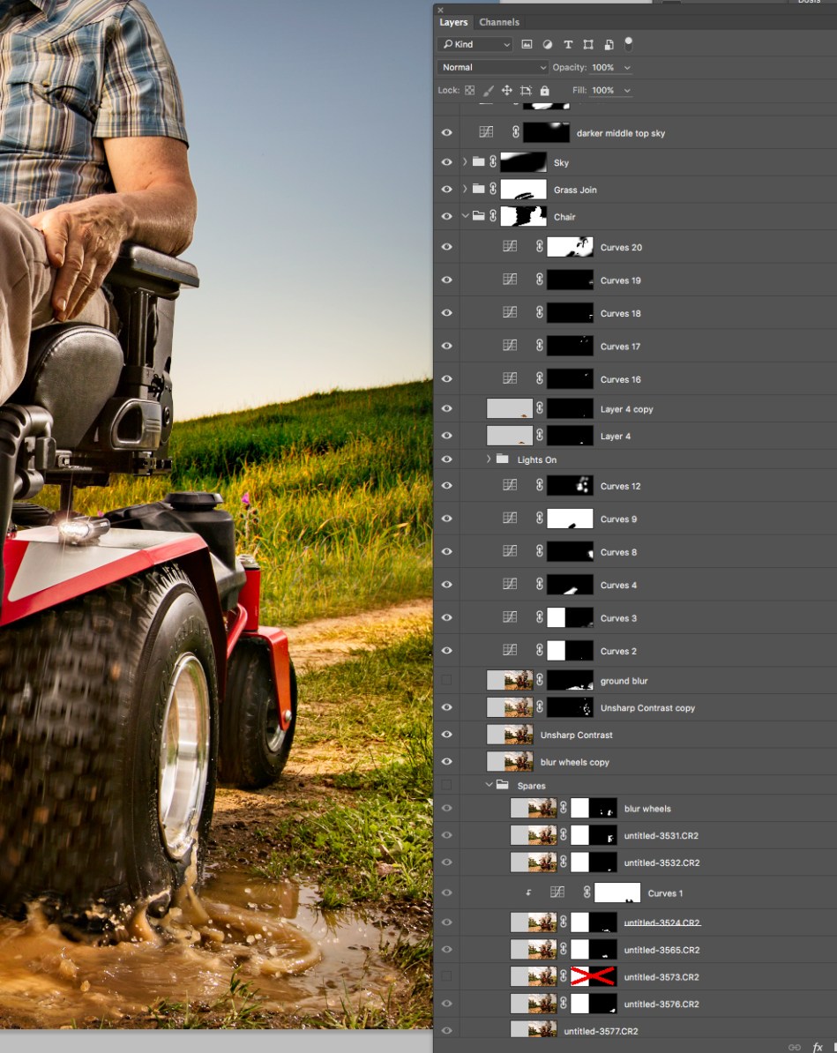Filter layers by adjustment layer icon
Screen dimensions: 837x1053
(x=547, y=44)
